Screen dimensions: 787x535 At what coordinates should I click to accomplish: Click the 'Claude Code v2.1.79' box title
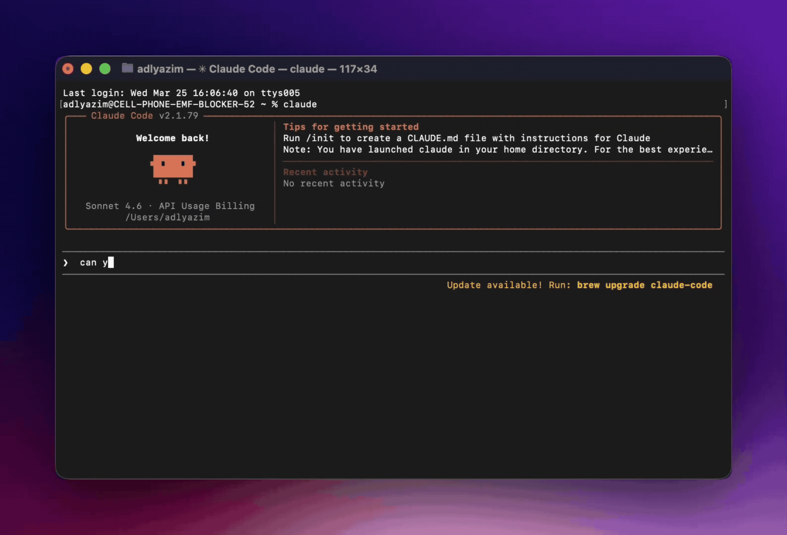144,115
